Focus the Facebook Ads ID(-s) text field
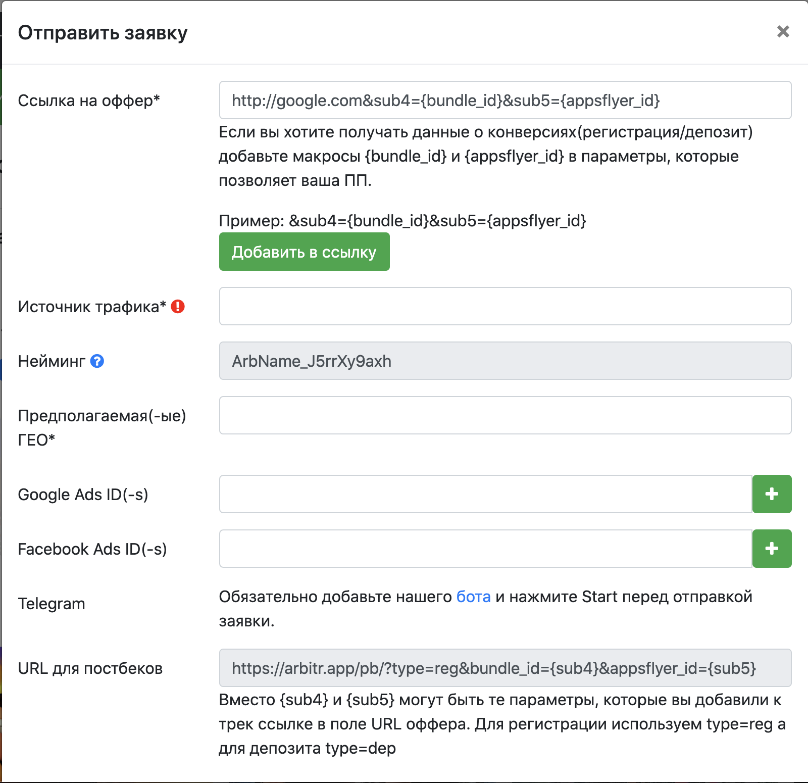The height and width of the screenshot is (783, 808). (x=486, y=549)
